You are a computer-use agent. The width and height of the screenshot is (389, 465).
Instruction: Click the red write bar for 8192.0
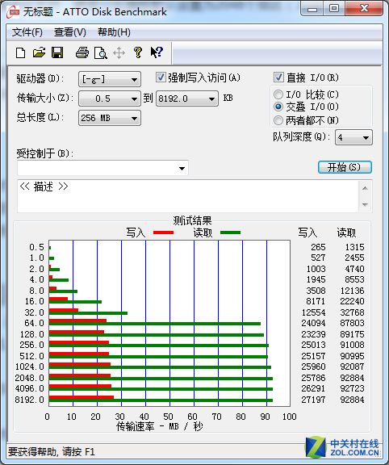click(82, 397)
